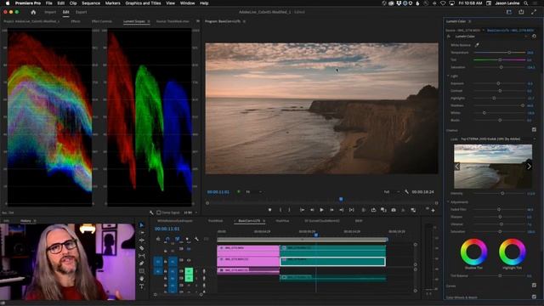Switch to the Export workspace tab
Screen dimensions: 544x306
pyautogui.click(x=82, y=12)
